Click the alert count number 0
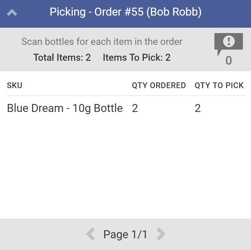 click(x=228, y=60)
